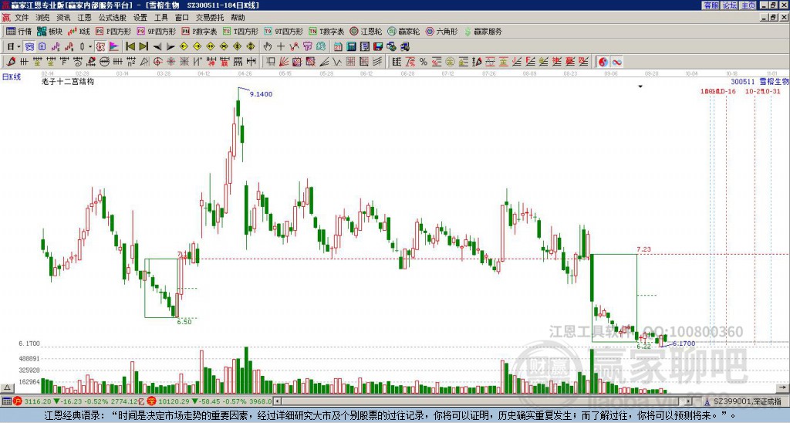Image resolution: width=790 pixels, height=423 pixels.
Task: Toggle the infinity symbol button
Action: (617, 62)
